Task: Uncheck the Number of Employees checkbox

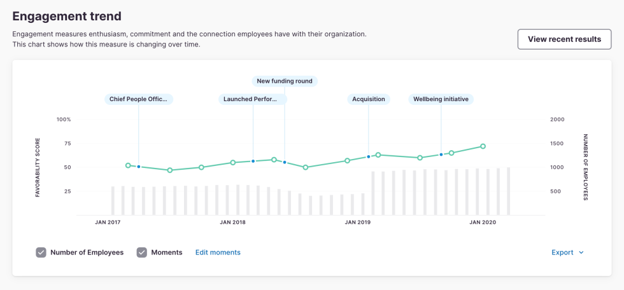Action: [41, 252]
